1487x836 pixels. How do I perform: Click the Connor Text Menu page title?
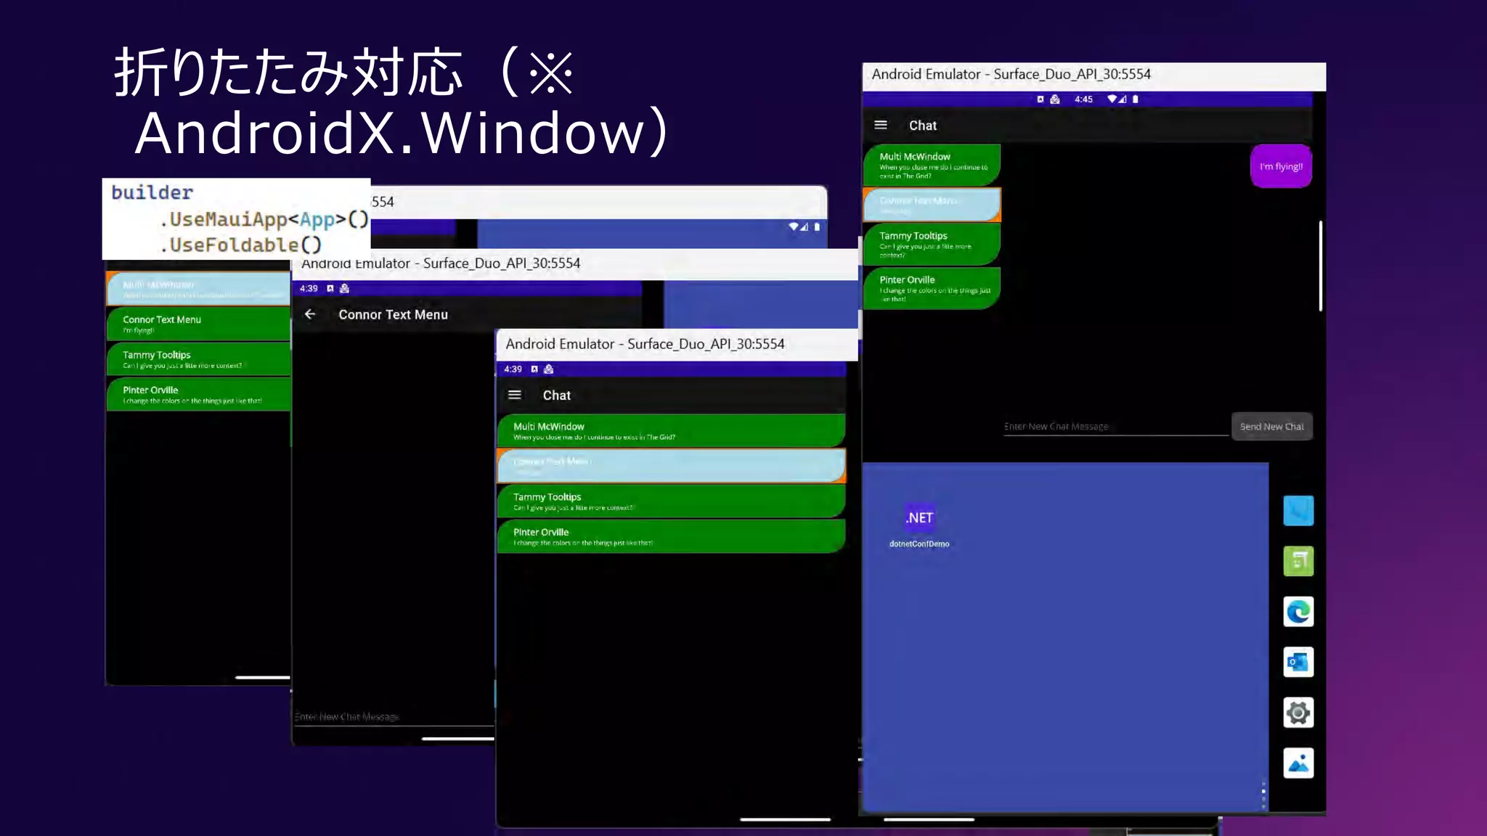[x=393, y=315]
